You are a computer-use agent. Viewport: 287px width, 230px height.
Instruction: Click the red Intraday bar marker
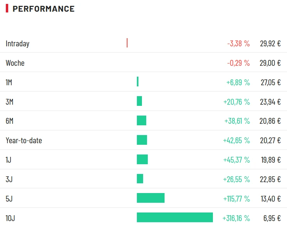point(127,43)
